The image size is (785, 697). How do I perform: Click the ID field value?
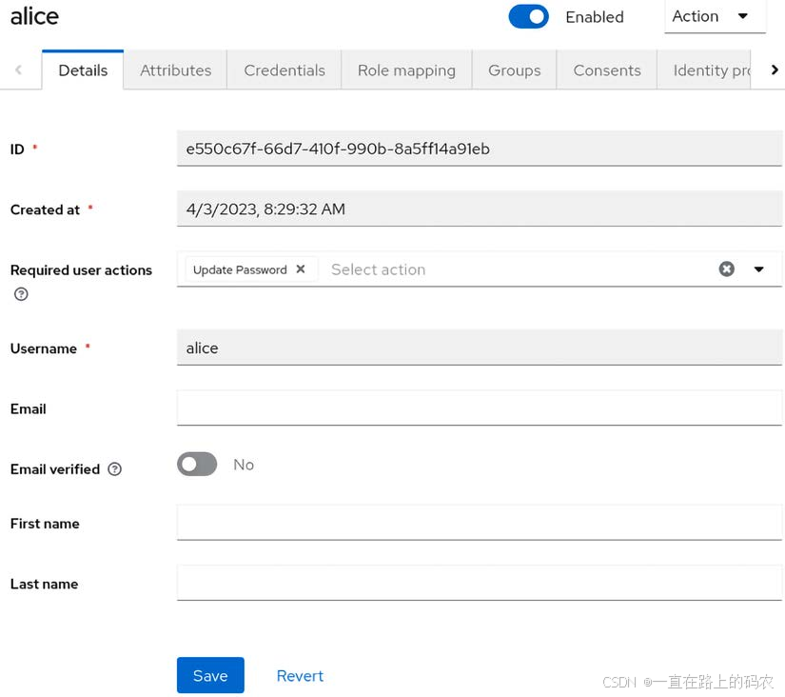480,149
